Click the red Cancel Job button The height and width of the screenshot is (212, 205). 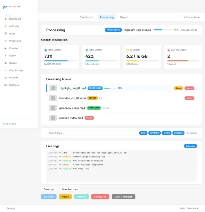100,197
